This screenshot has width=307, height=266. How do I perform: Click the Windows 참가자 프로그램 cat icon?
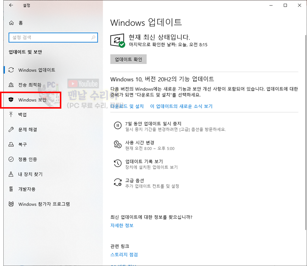(x=11, y=204)
